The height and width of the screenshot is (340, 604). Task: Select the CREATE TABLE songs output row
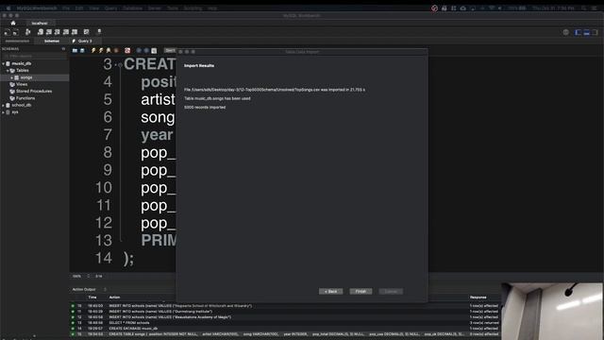(285, 334)
